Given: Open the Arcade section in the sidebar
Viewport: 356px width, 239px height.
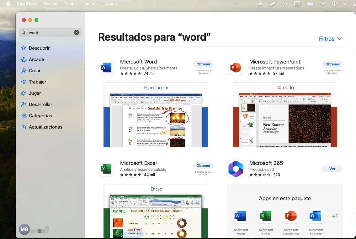Looking at the screenshot, I should pos(36,59).
